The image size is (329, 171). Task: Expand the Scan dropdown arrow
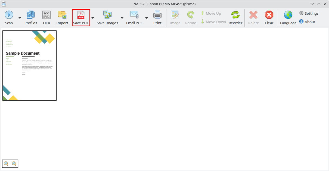[20, 18]
